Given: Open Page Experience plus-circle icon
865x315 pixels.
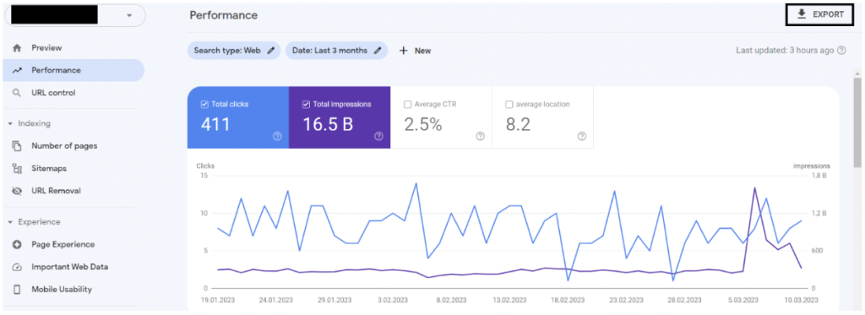Looking at the screenshot, I should click(x=17, y=244).
